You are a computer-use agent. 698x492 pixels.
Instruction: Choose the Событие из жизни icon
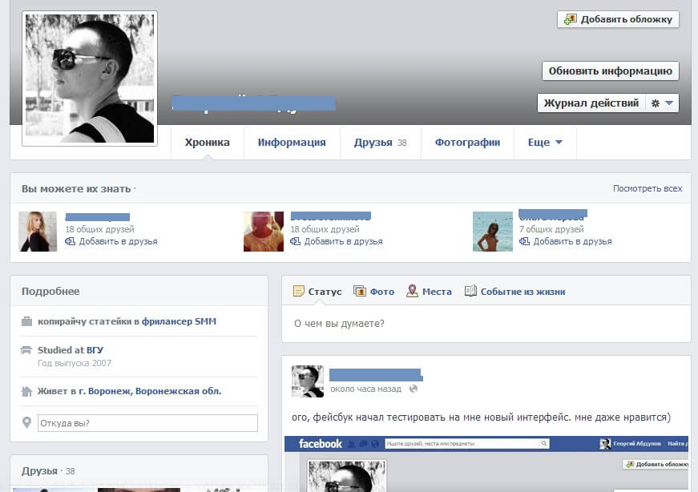click(470, 292)
